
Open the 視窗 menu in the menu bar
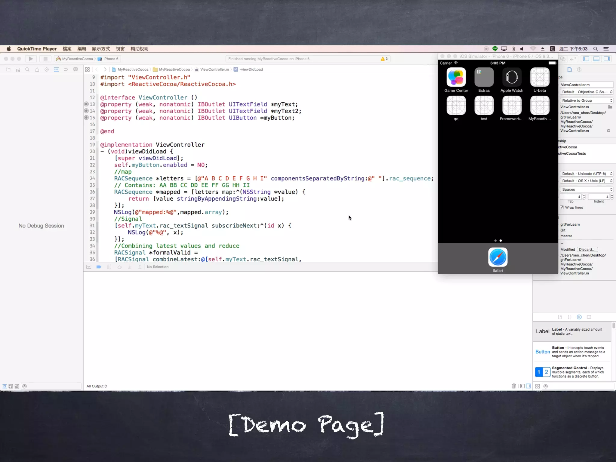[x=120, y=49]
